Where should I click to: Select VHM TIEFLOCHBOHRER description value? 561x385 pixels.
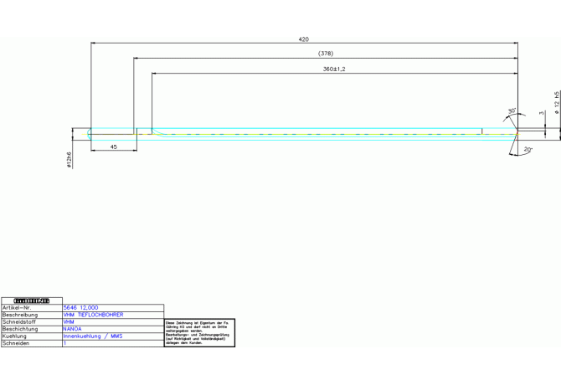(x=93, y=315)
